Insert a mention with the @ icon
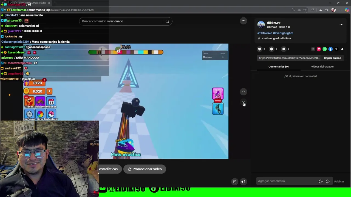Screen dimensions: 351x197 321,181
